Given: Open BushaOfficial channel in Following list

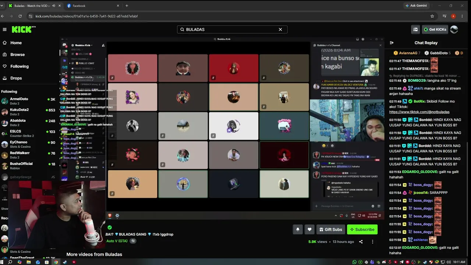Looking at the screenshot, I should (28, 166).
